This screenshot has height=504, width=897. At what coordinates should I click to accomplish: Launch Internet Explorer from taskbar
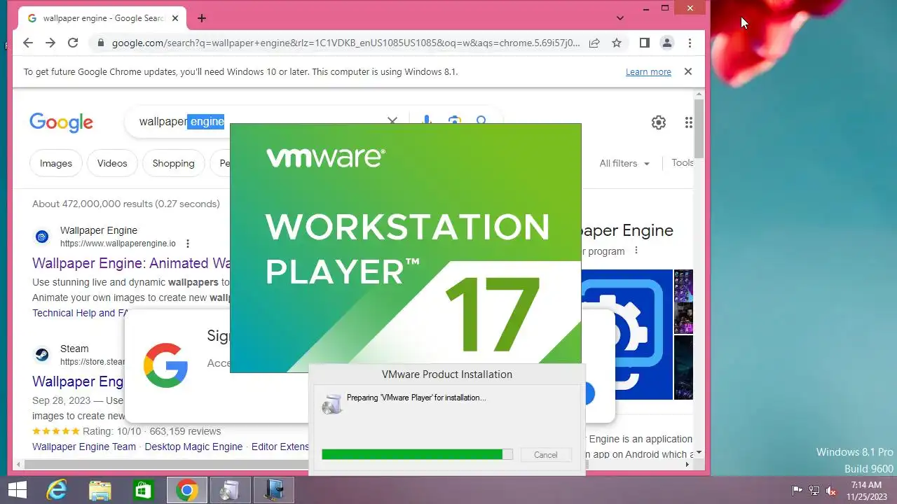(57, 491)
